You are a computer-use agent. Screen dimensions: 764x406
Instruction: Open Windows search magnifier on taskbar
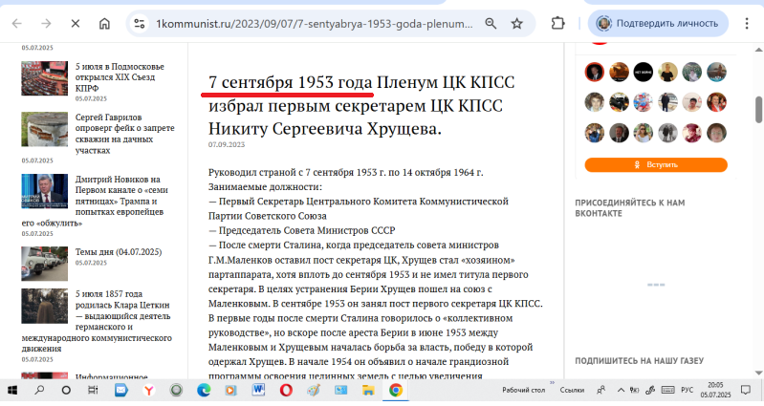(39, 390)
